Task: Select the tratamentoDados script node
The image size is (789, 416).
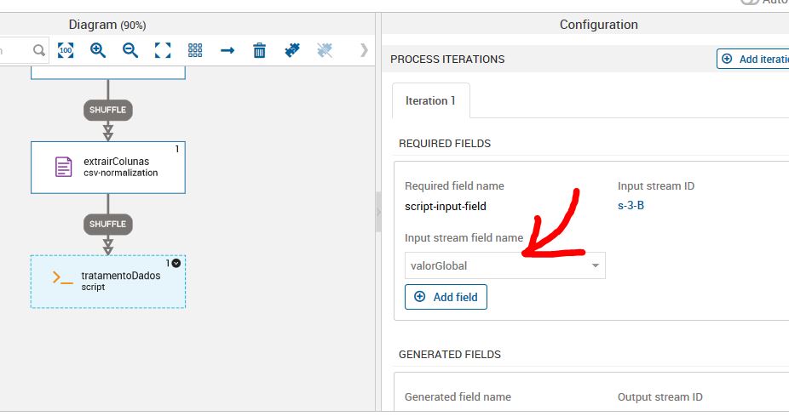Action: coord(108,282)
